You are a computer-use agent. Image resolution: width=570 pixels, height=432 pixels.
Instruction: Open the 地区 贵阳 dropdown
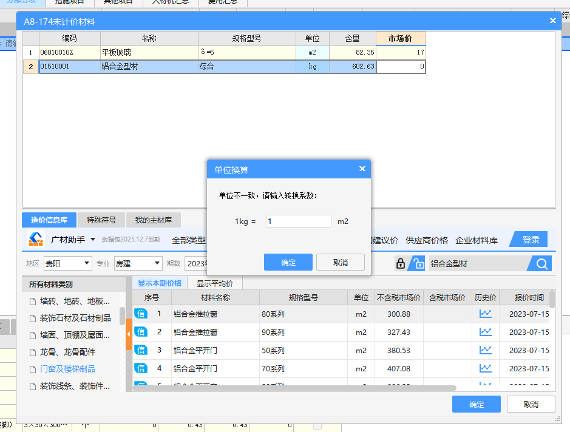(x=67, y=263)
